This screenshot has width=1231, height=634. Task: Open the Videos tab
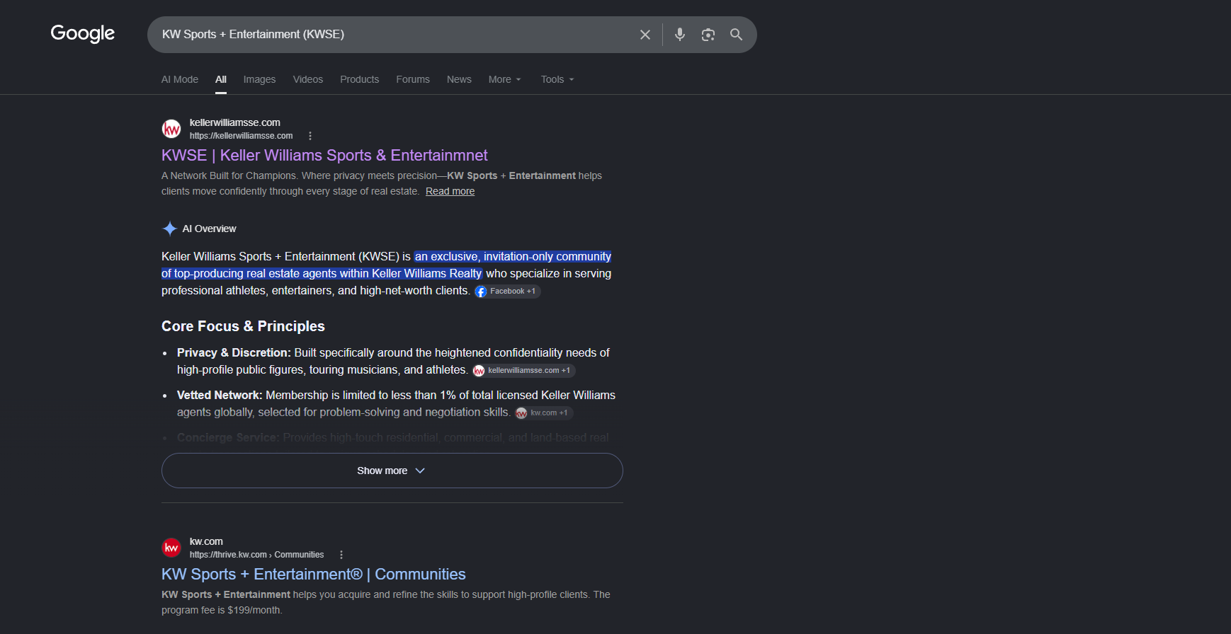(x=308, y=79)
